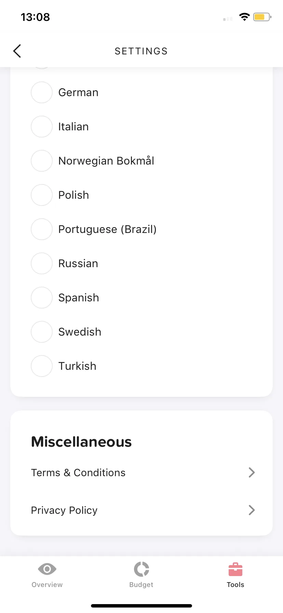Select the Russian radio button

pyautogui.click(x=42, y=263)
